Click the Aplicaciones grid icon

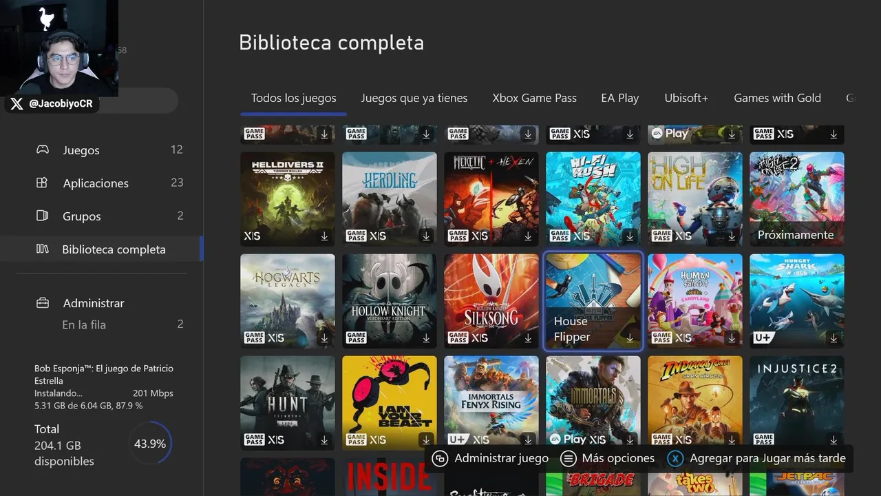click(42, 183)
